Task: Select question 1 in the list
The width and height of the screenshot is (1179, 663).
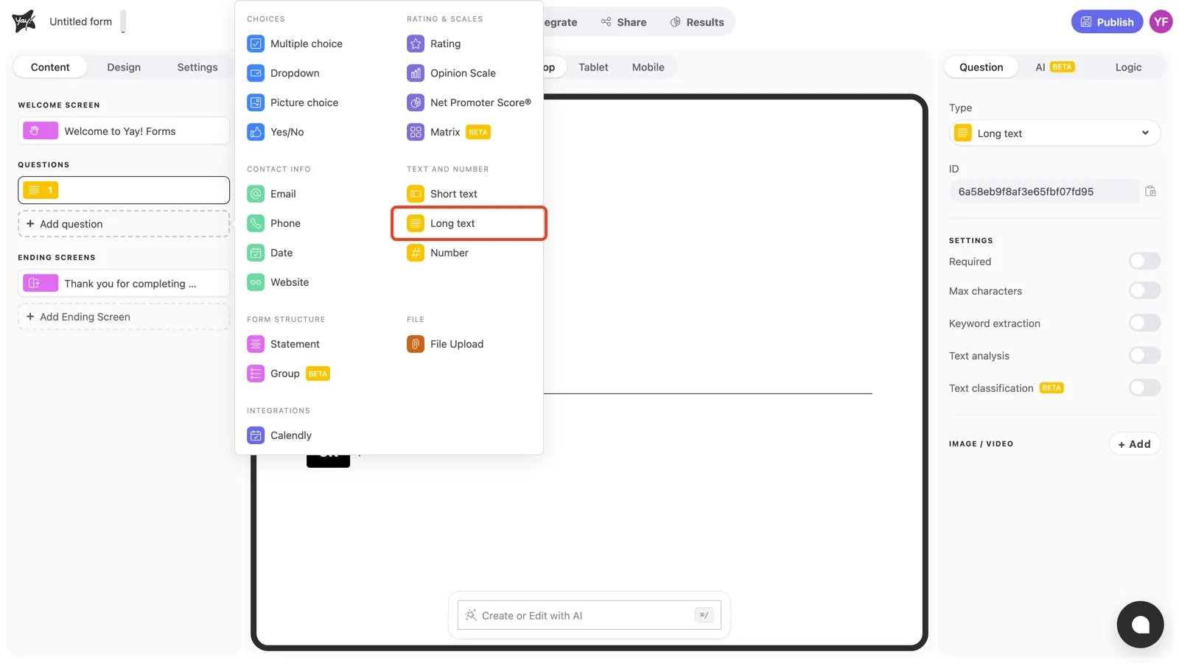Action: [124, 190]
